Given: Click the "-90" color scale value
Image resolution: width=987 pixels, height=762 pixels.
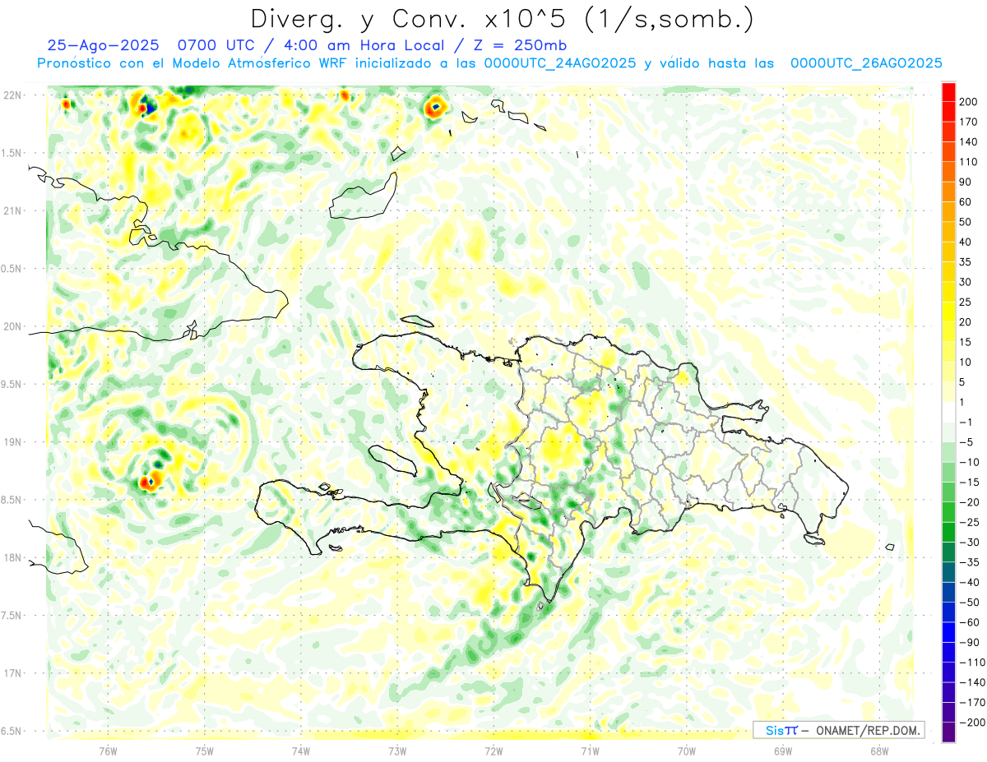Looking at the screenshot, I should 971,643.
